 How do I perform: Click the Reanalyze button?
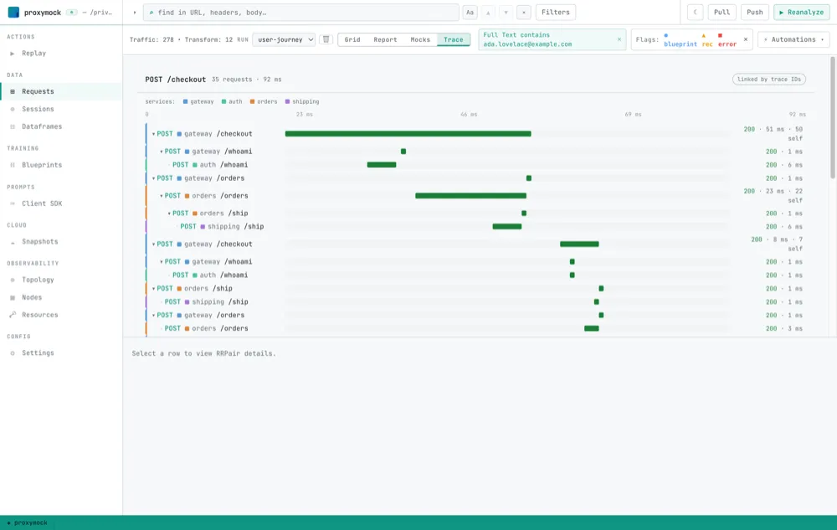[801, 13]
